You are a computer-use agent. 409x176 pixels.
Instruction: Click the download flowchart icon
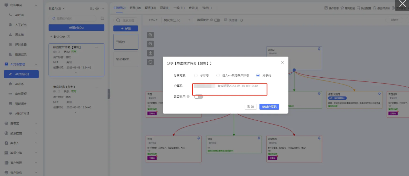click(x=150, y=53)
